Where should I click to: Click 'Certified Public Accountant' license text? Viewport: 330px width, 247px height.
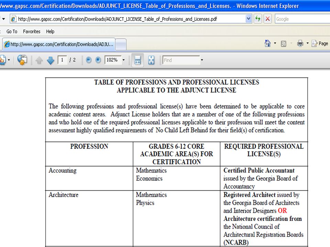[259, 170]
